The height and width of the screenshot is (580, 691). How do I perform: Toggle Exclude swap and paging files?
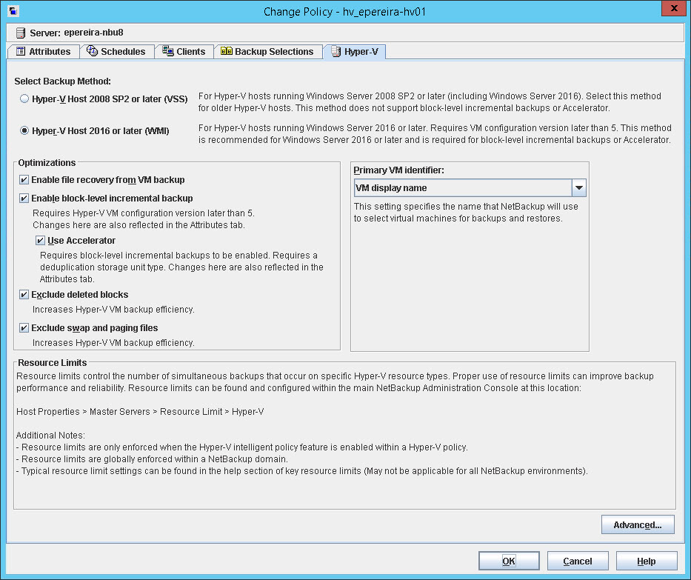[24, 328]
